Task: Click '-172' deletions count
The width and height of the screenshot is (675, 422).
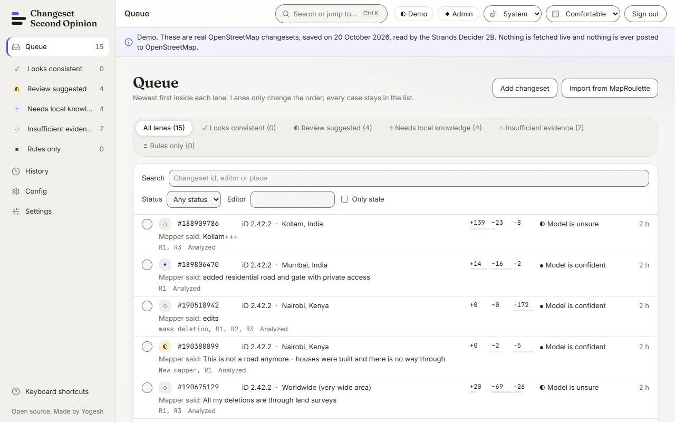Action: coord(521,305)
